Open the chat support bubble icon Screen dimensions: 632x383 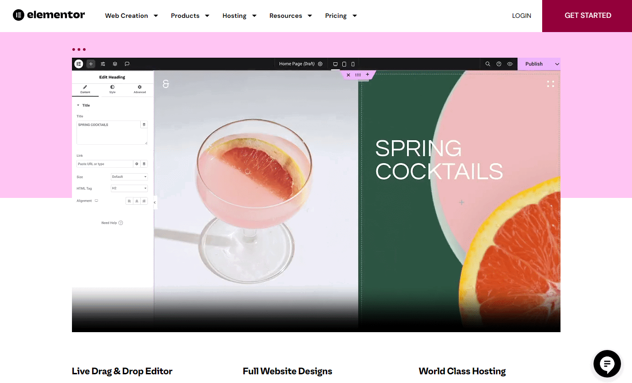coord(607,364)
